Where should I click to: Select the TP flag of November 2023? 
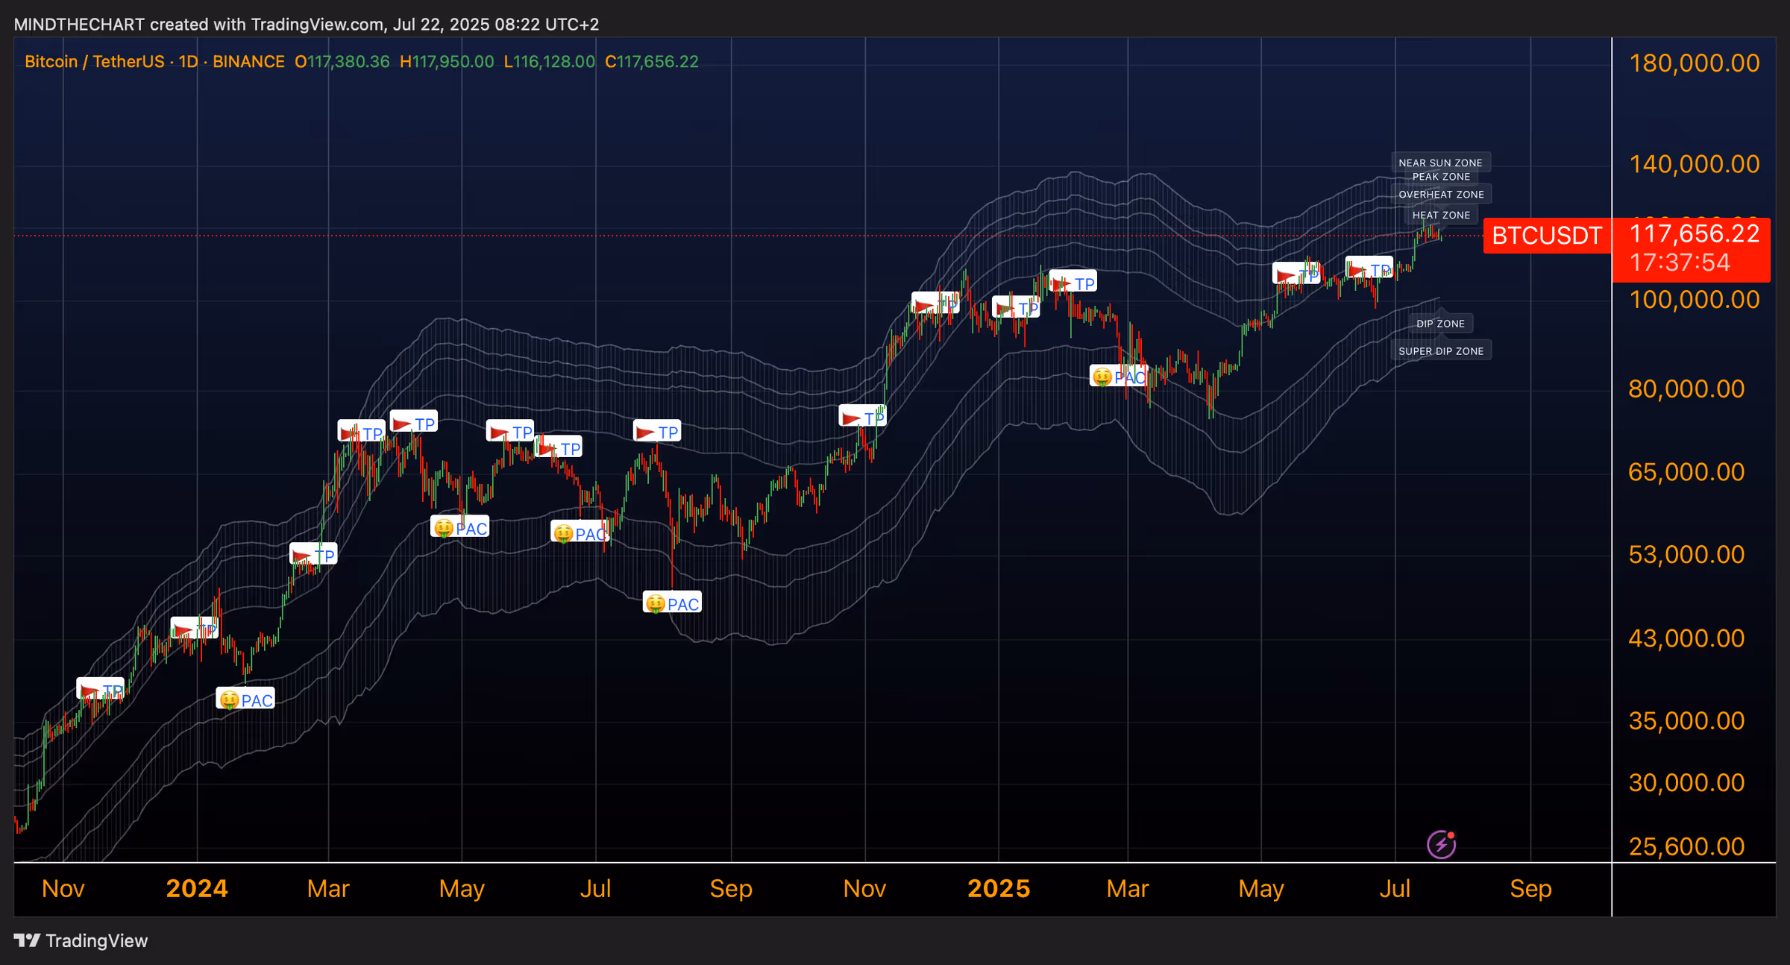101,688
